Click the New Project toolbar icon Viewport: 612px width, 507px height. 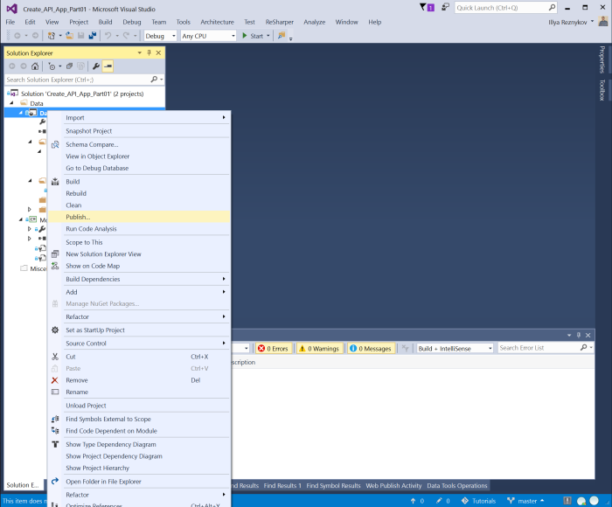51,36
